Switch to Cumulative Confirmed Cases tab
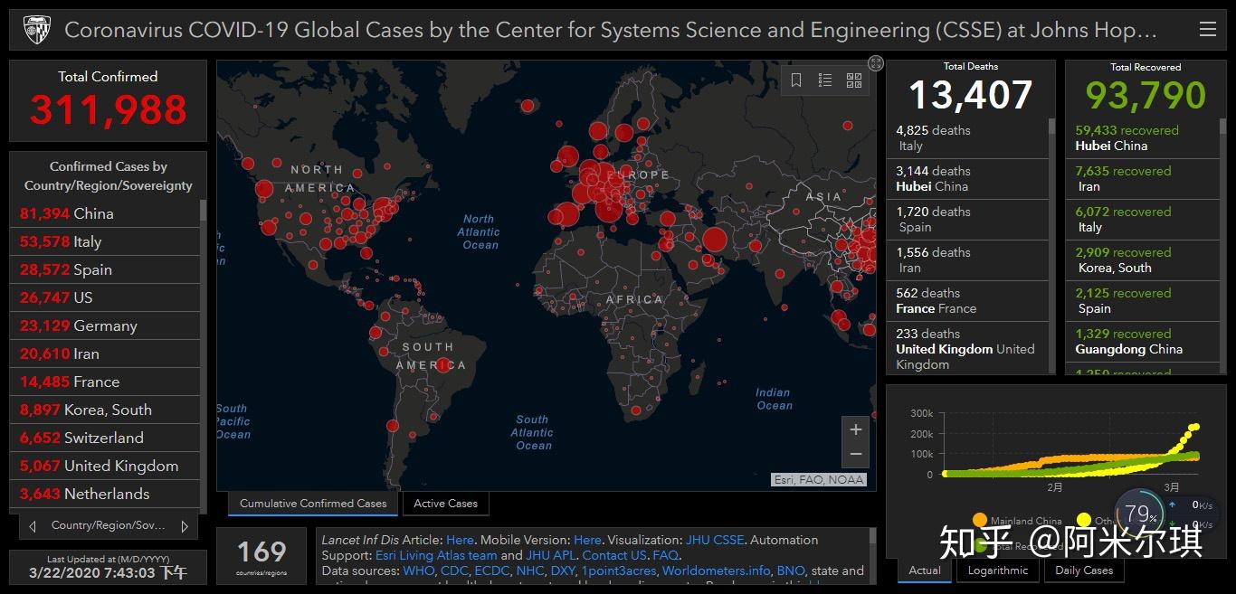This screenshot has height=594, width=1236. (x=313, y=504)
